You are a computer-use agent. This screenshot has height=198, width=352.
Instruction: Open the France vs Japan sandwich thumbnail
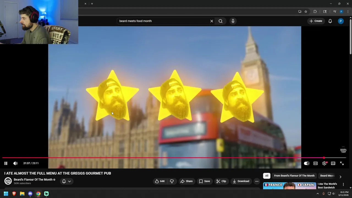point(290,186)
